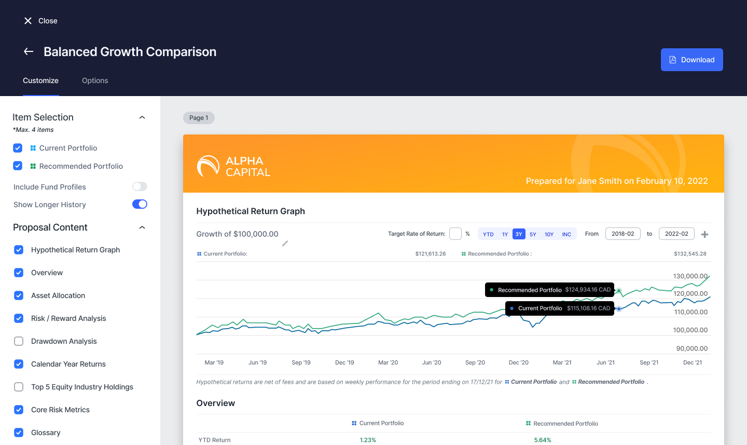Select the 5Y time range button

pyautogui.click(x=533, y=234)
